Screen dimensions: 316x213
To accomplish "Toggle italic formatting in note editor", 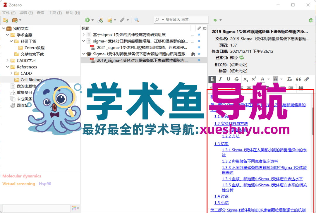I will 220,79.
